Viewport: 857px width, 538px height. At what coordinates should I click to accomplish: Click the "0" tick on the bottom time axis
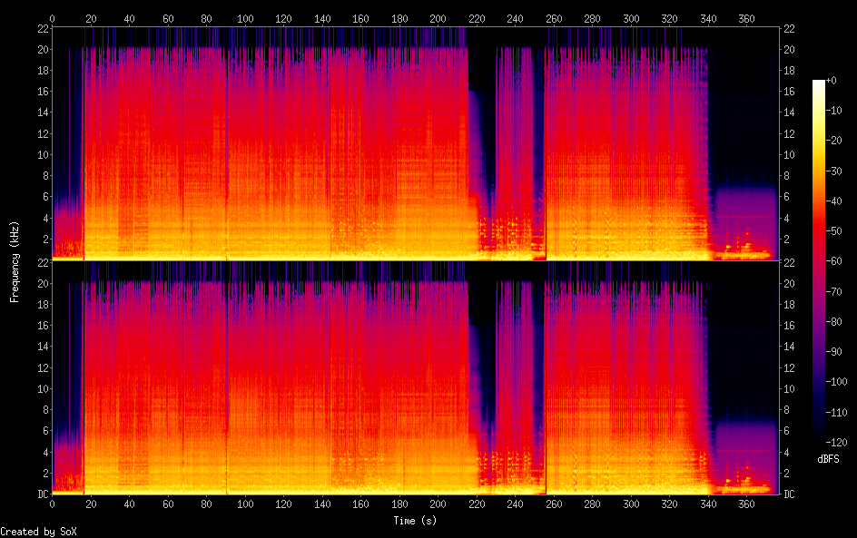click(52, 504)
